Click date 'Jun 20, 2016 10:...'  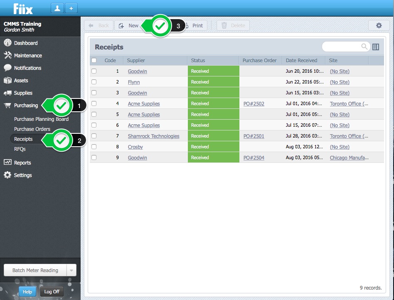305,71
